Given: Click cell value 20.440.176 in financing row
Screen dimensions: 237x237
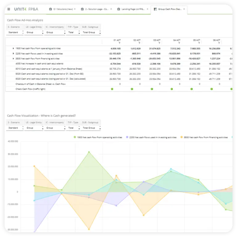Looking at the screenshot, I should tap(115, 59).
